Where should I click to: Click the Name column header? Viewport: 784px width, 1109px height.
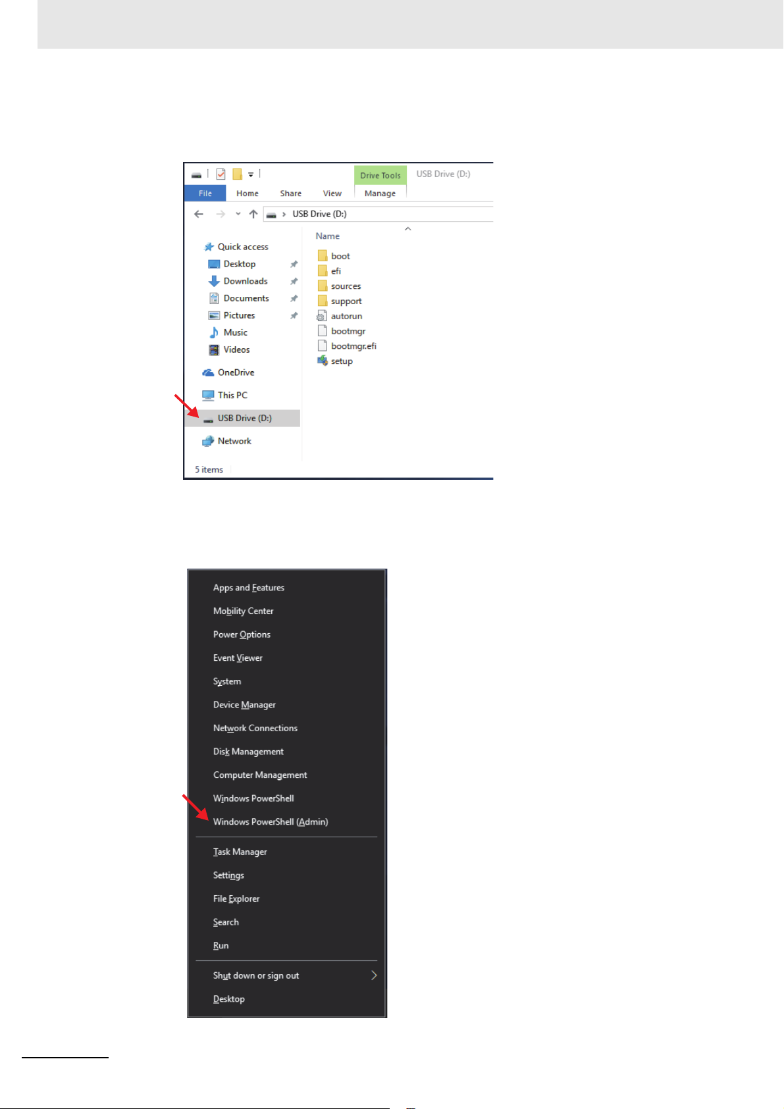click(x=328, y=236)
